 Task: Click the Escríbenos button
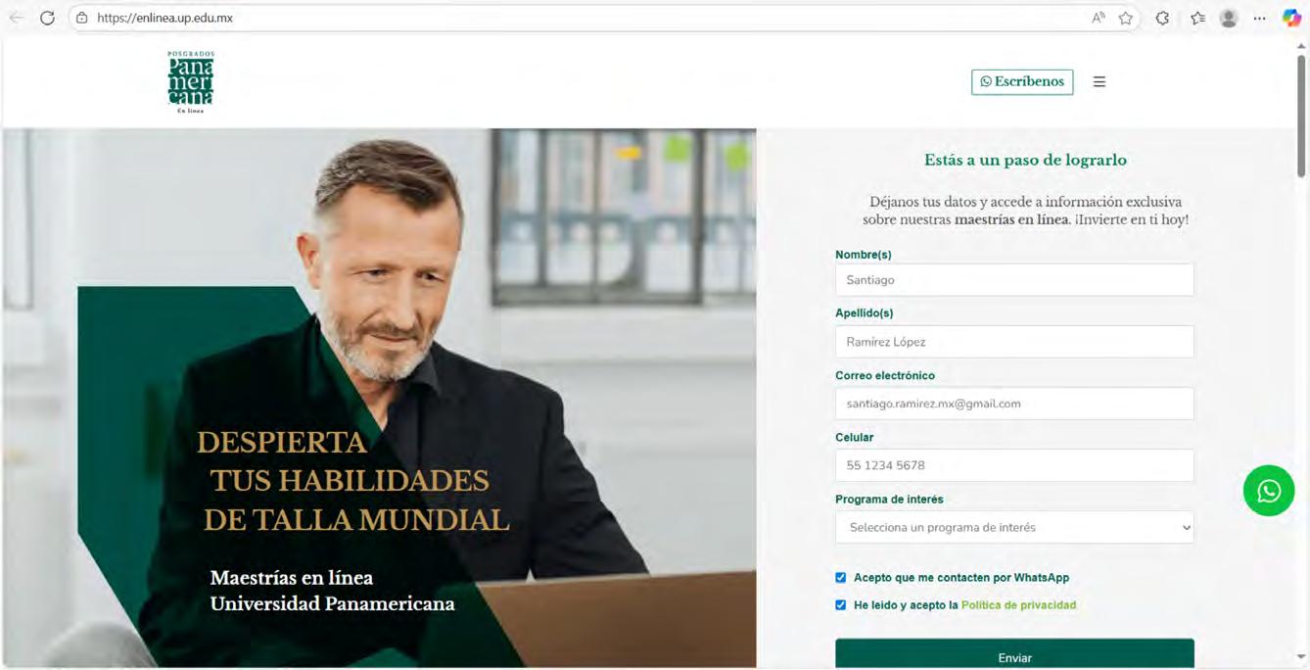point(1022,82)
